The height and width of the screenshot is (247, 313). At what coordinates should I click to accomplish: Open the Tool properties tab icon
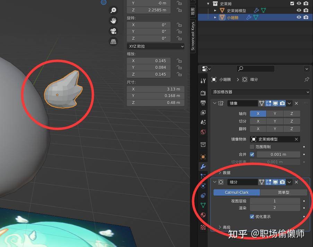pyautogui.click(x=203, y=81)
